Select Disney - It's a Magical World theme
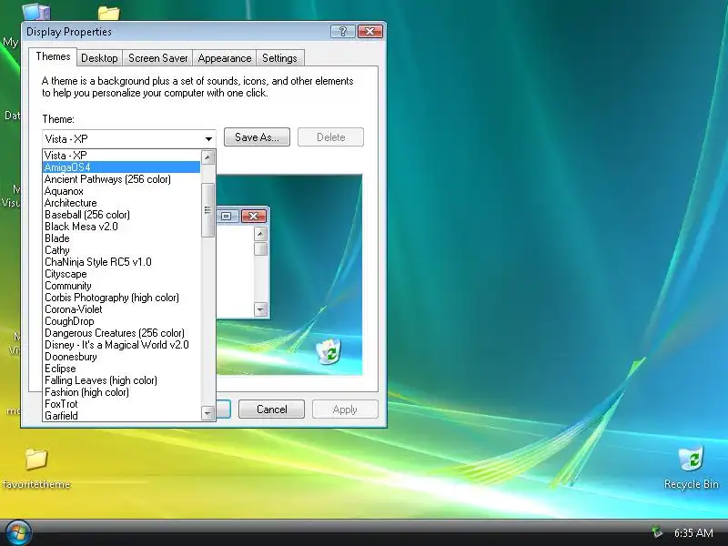728x546 pixels. (122, 345)
